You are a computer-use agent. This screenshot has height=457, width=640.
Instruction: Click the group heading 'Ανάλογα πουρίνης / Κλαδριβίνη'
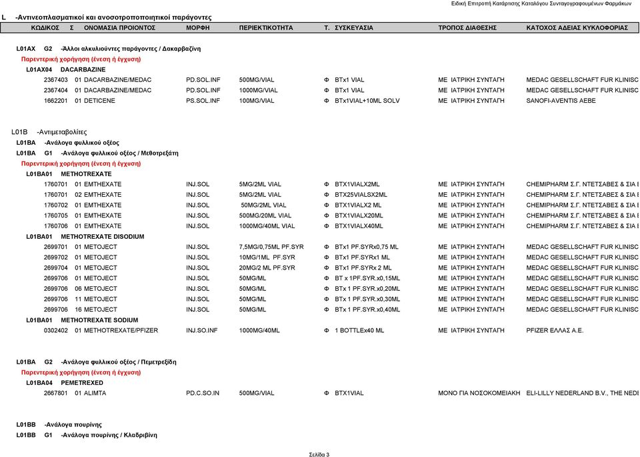pyautogui.click(x=109, y=435)
